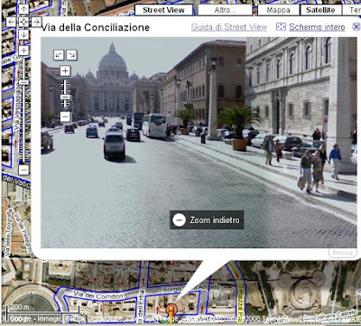The image size is (361, 326).
Task: Switch to Satellite view
Action: pos(320,10)
